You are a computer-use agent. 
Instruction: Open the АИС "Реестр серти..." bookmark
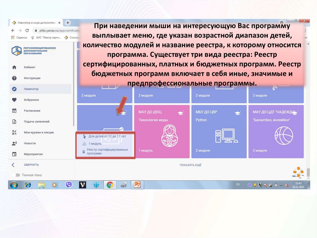click(46, 38)
